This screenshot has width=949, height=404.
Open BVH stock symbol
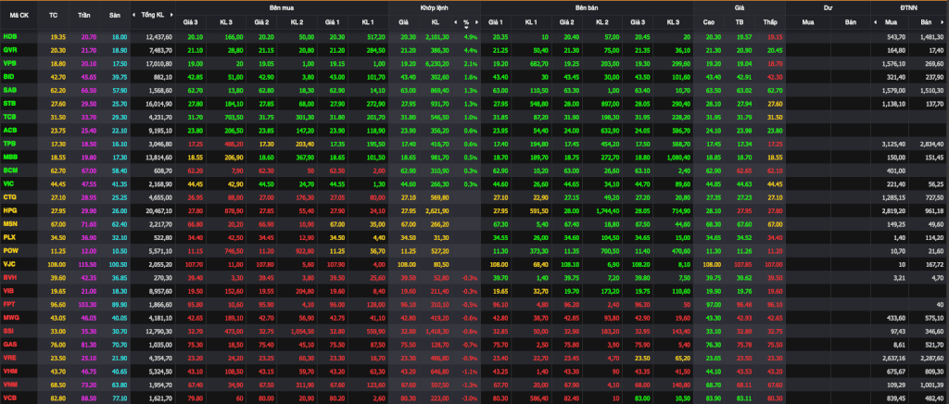pos(9,277)
